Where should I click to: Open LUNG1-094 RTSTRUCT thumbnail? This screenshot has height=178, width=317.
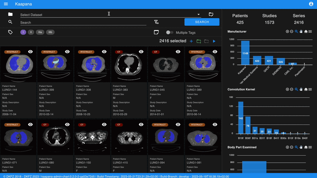166,138
